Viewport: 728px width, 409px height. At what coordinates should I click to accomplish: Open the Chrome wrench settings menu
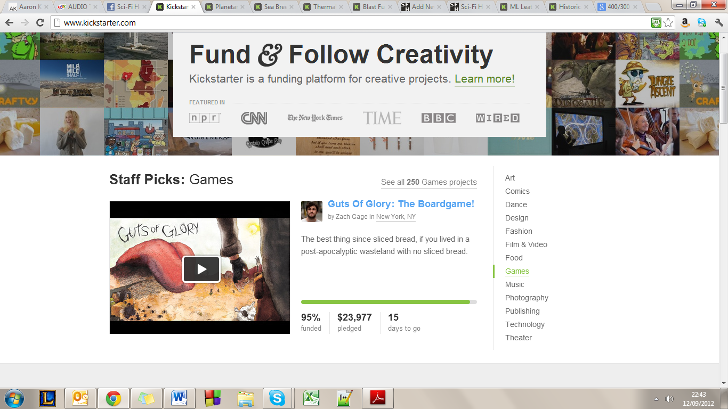point(718,23)
